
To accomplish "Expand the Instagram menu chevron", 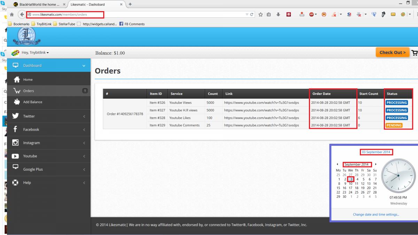I will (84, 143).
